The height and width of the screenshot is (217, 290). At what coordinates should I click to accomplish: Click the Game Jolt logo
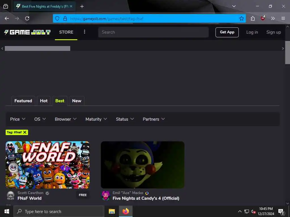click(27, 32)
